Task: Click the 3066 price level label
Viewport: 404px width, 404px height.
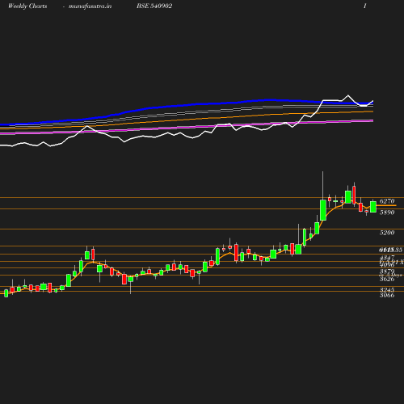Action: pos(387,295)
